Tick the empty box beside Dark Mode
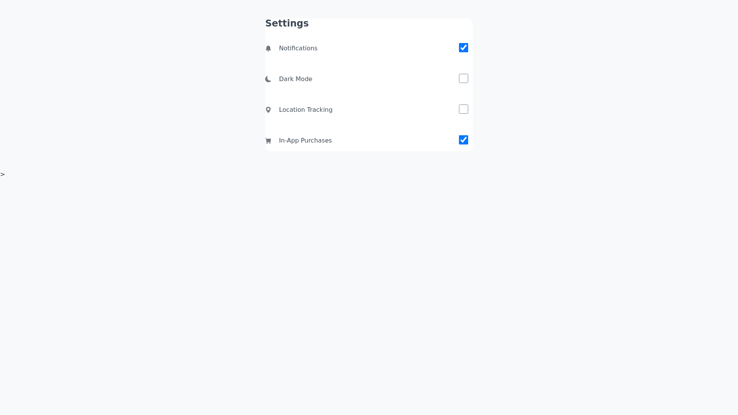The width and height of the screenshot is (738, 415). [464, 78]
